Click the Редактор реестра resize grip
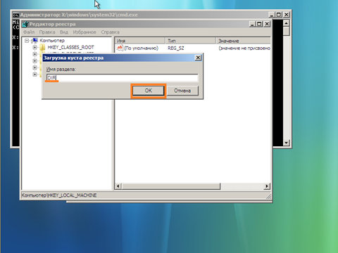 pos(269,196)
